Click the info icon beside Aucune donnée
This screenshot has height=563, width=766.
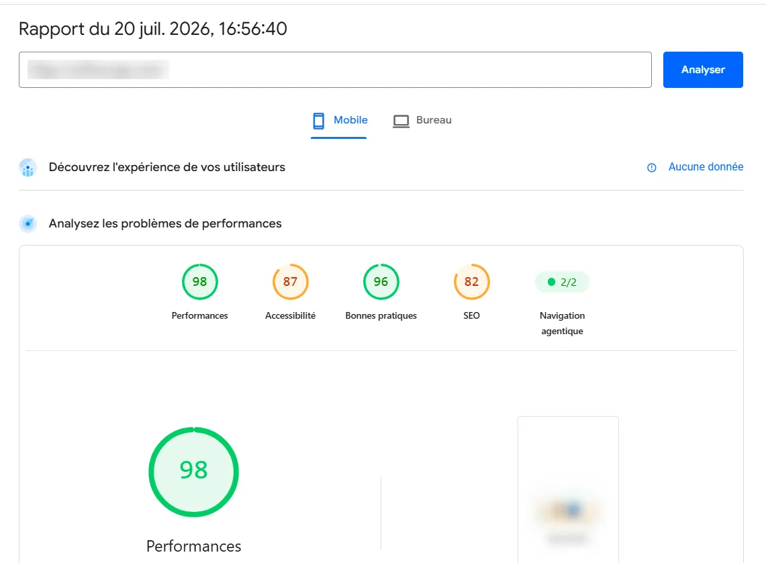click(x=652, y=168)
